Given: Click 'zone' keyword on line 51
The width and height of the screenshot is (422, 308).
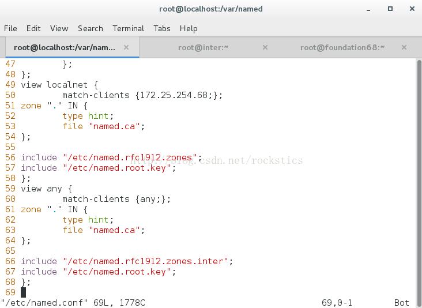Looking at the screenshot, I should [x=31, y=106].
